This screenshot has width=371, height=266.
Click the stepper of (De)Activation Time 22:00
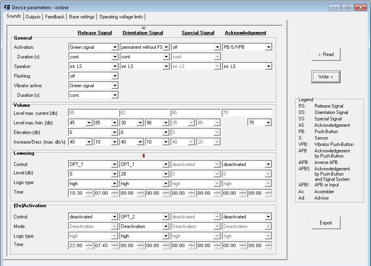89,246
